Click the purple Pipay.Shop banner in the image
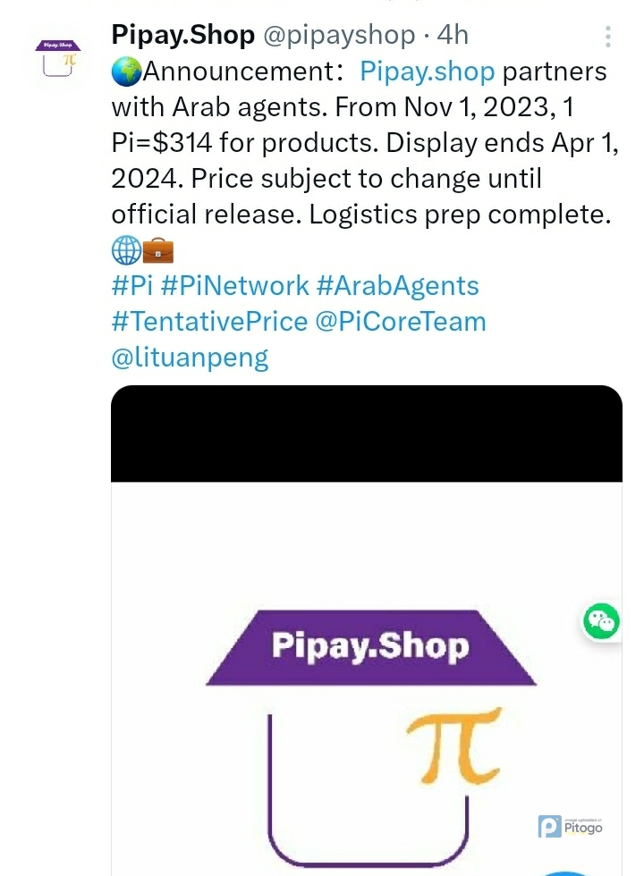The height and width of the screenshot is (876, 644). pyautogui.click(x=369, y=646)
